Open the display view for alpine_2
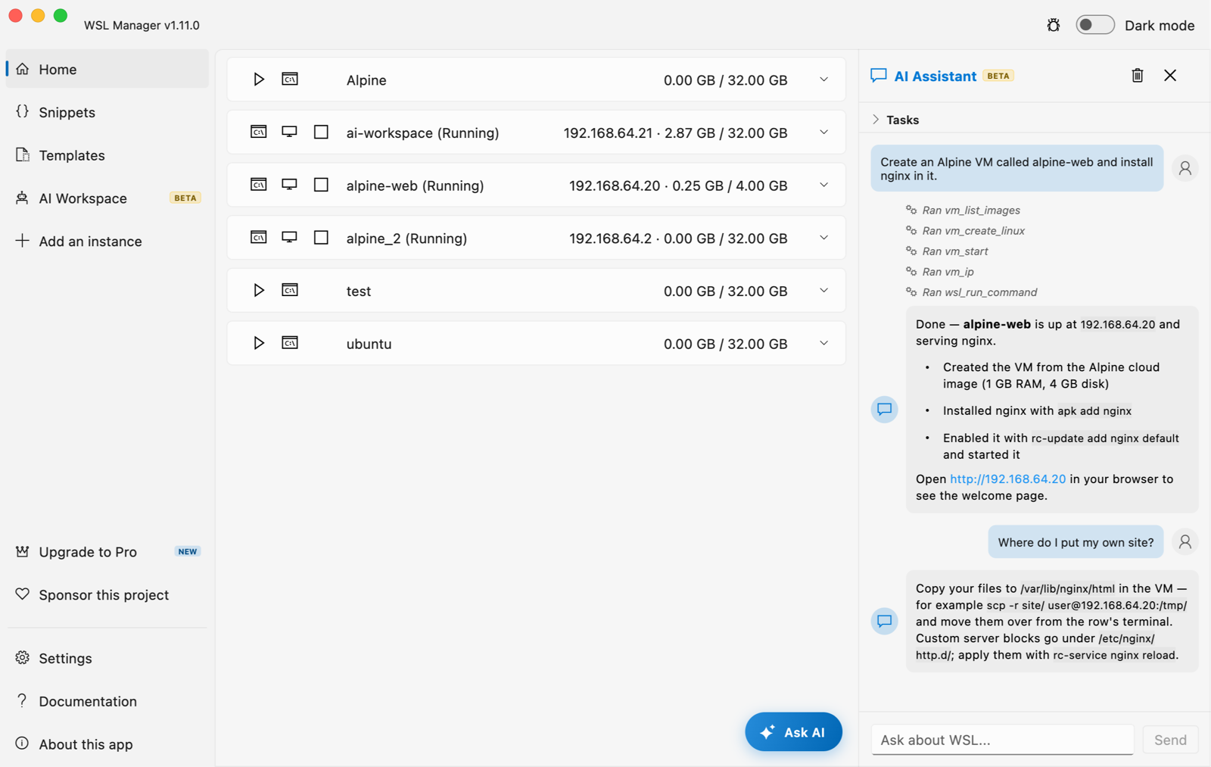1211x767 pixels. [289, 238]
